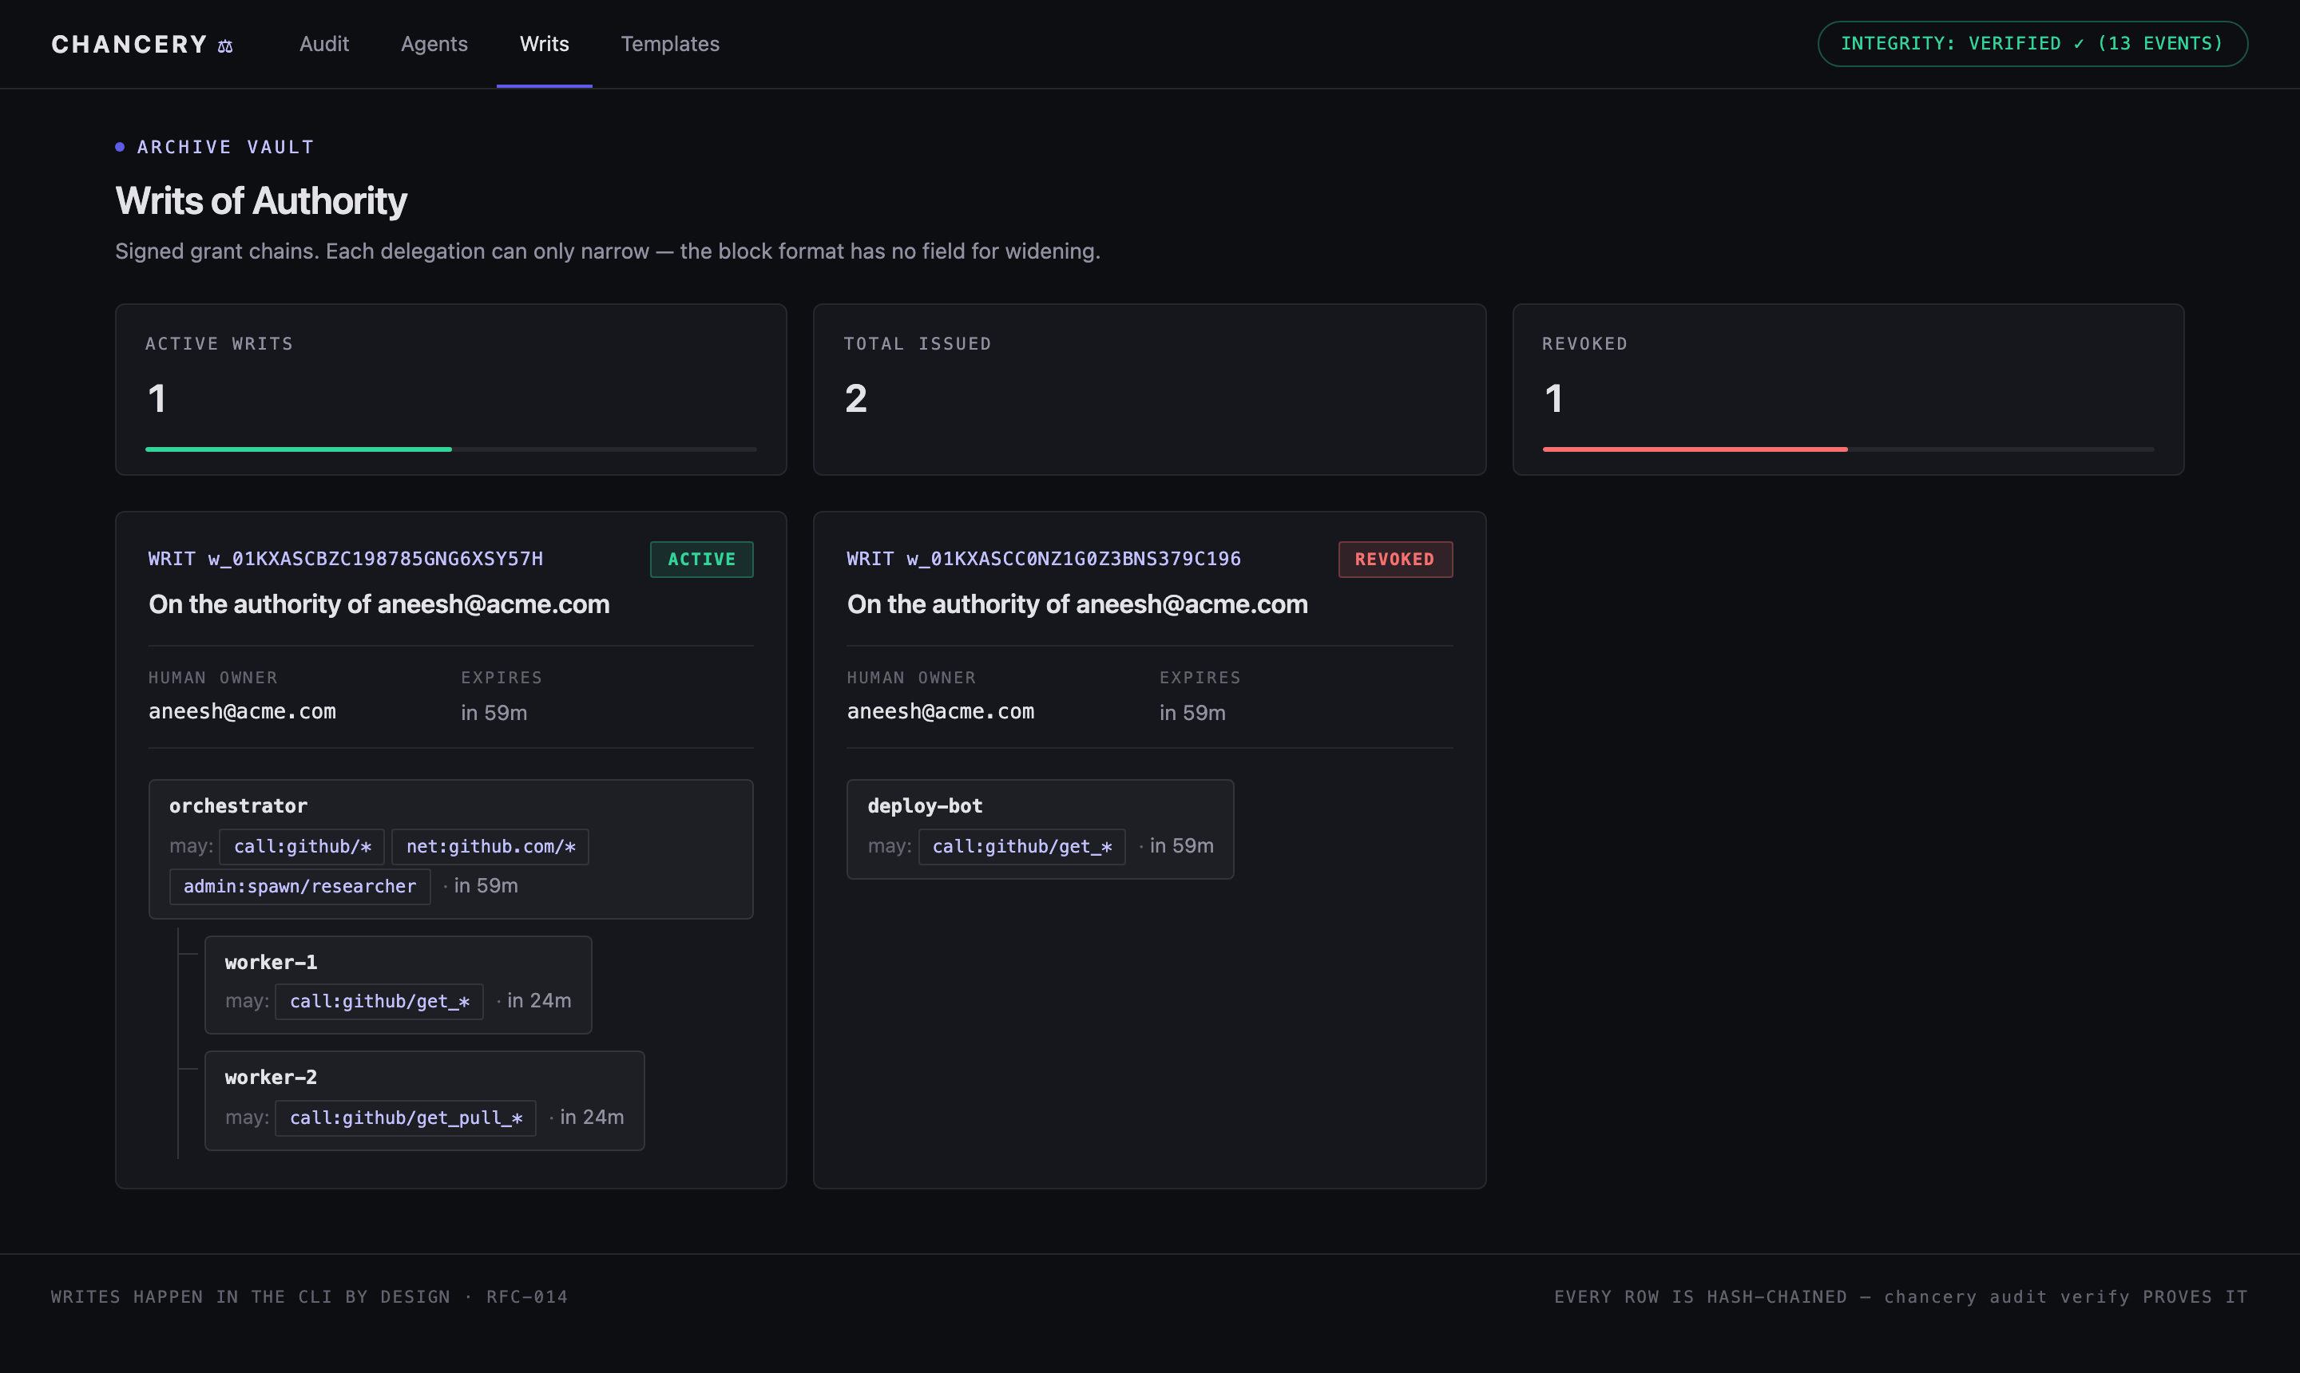2300x1373 pixels.
Task: Open the Templates tab
Action: click(x=670, y=43)
